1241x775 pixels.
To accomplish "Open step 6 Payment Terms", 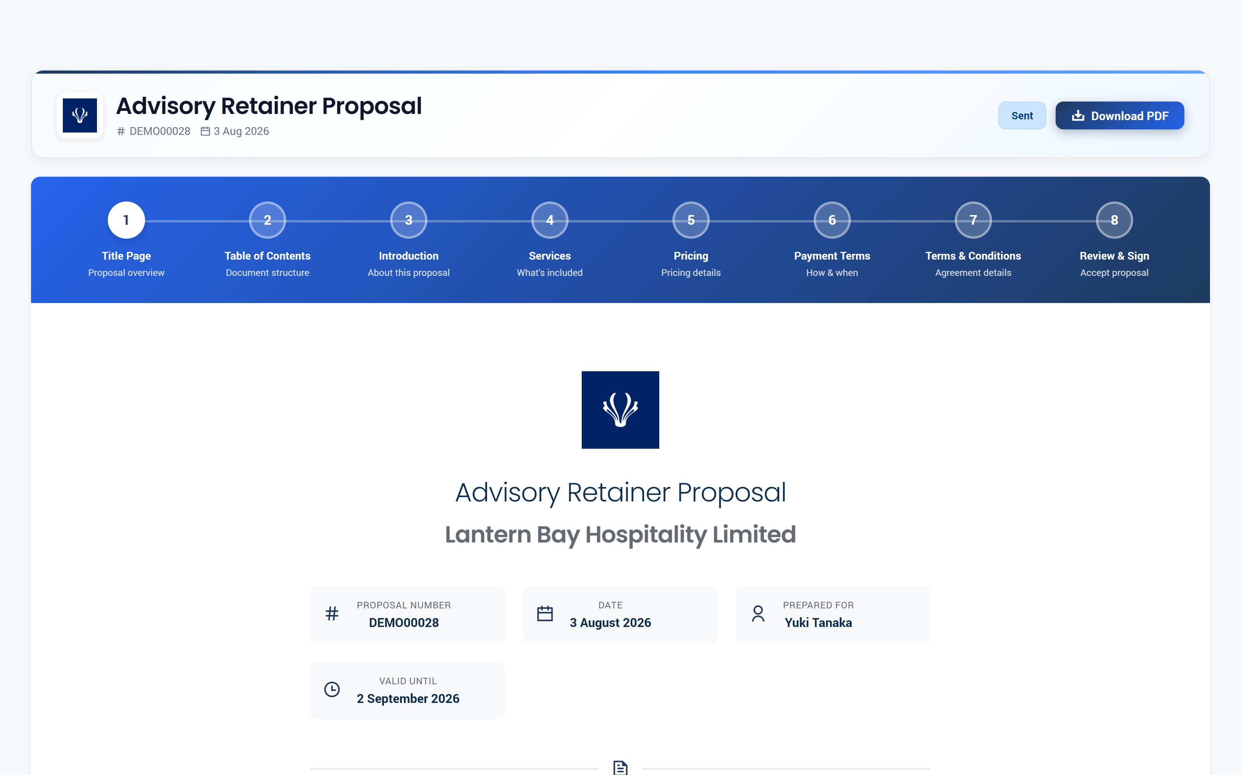I will [832, 220].
